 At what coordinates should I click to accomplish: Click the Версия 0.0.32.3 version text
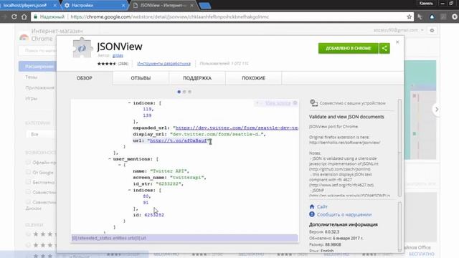pos(324,231)
